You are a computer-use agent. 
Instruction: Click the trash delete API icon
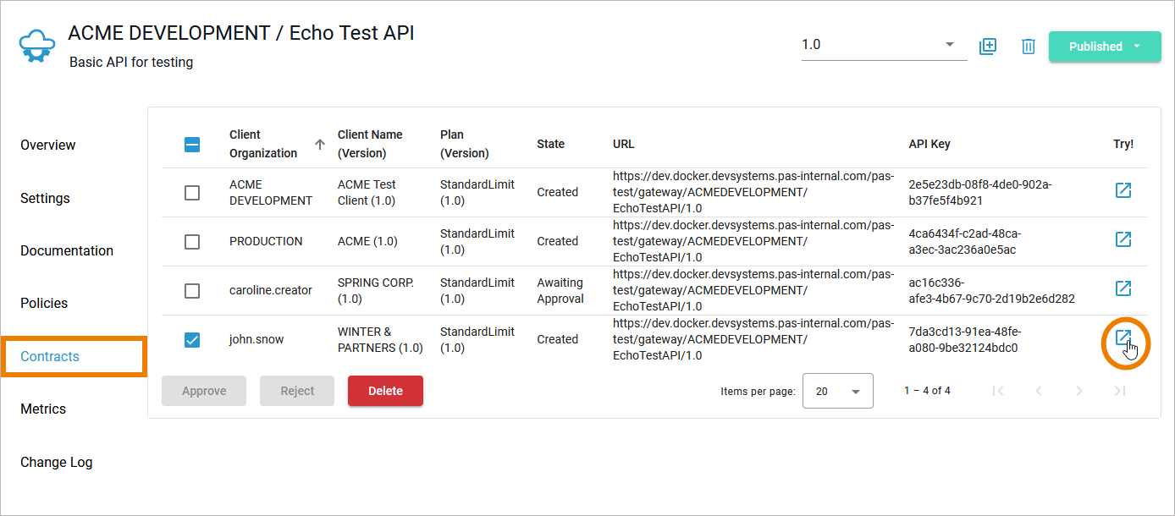(x=1029, y=47)
